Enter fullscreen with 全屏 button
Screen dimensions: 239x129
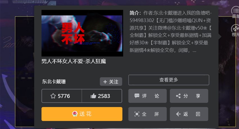tap(147, 114)
